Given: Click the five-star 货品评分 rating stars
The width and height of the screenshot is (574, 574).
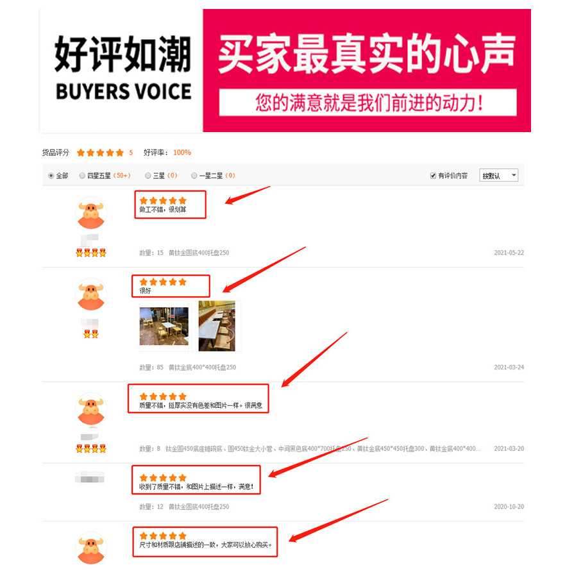Looking at the screenshot, I should tap(100, 153).
